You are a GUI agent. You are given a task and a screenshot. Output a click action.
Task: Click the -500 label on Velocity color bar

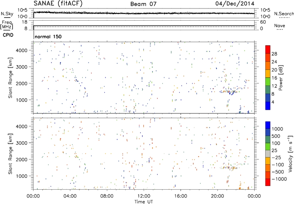[278, 172]
